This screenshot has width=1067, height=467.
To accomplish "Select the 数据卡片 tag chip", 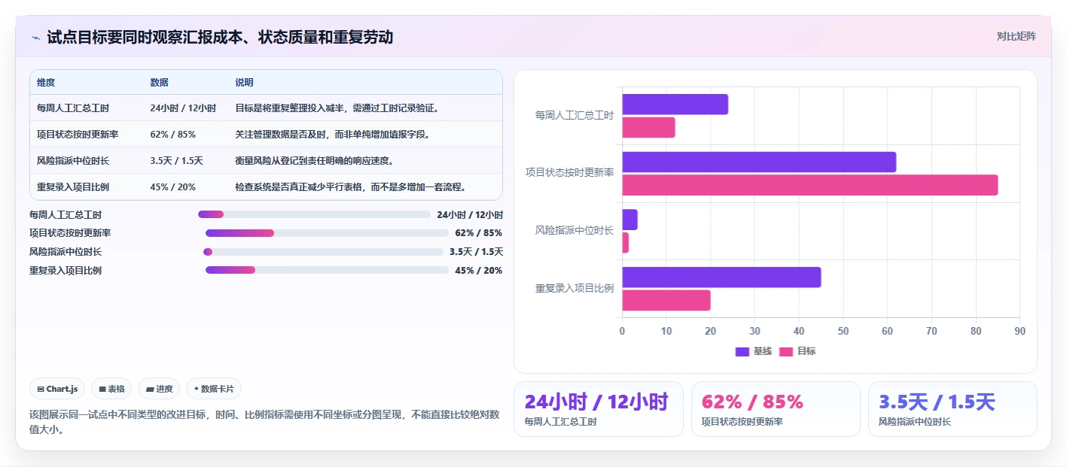I will coord(214,389).
